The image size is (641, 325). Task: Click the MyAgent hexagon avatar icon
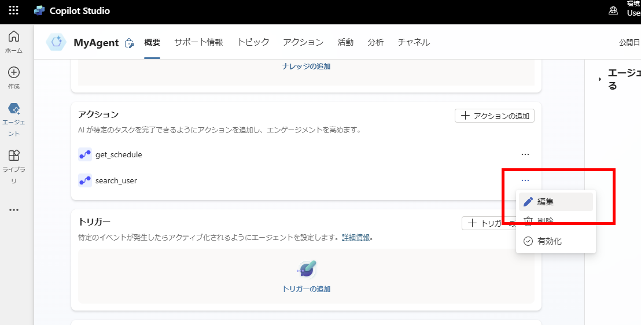[x=57, y=42]
